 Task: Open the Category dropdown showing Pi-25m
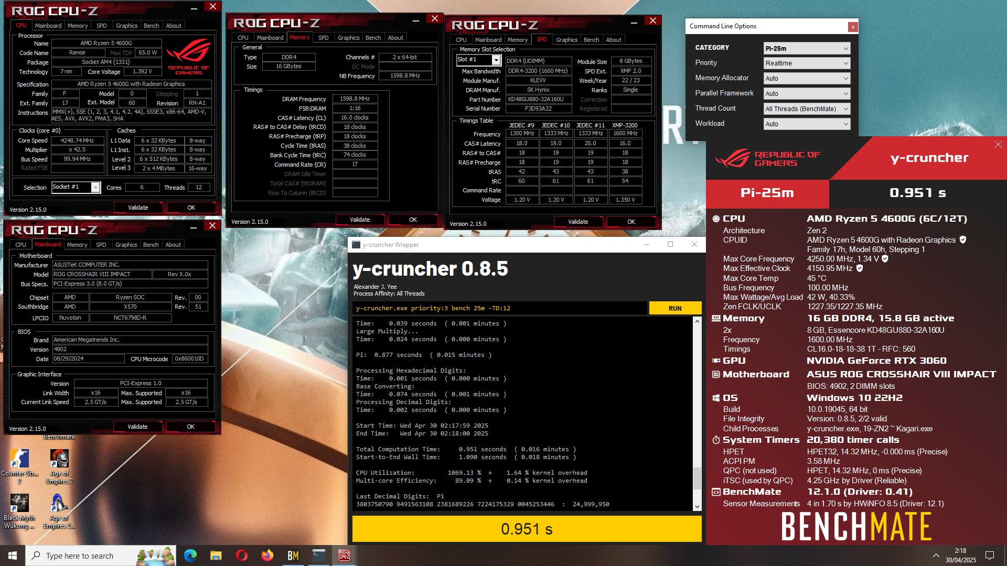coord(807,48)
